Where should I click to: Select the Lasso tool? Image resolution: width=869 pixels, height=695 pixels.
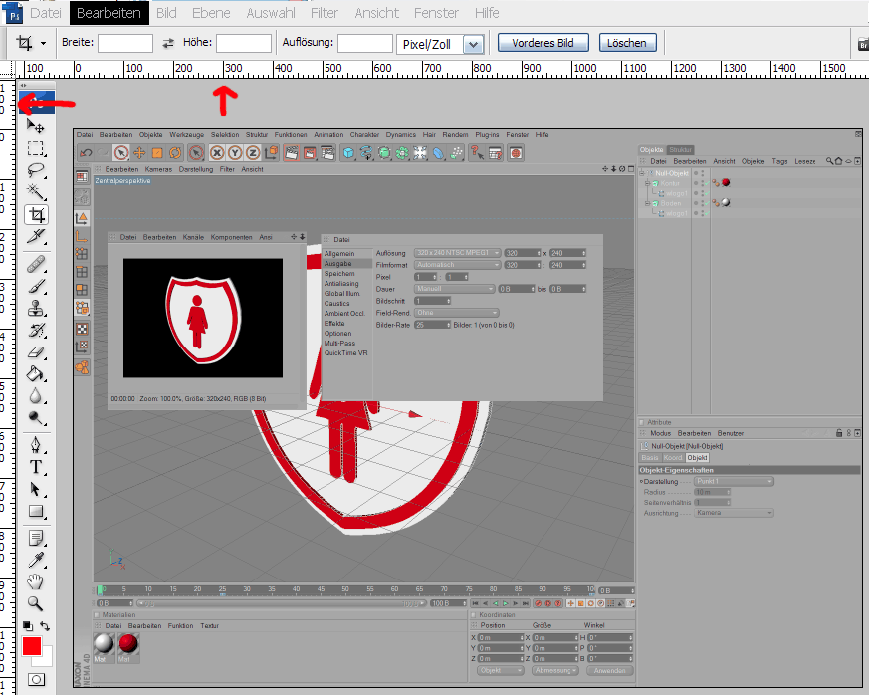(x=36, y=170)
